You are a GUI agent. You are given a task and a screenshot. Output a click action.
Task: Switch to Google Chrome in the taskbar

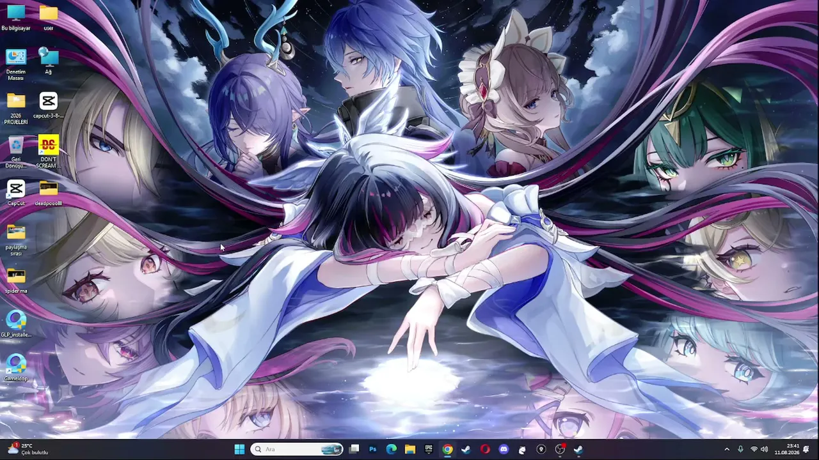click(x=447, y=449)
